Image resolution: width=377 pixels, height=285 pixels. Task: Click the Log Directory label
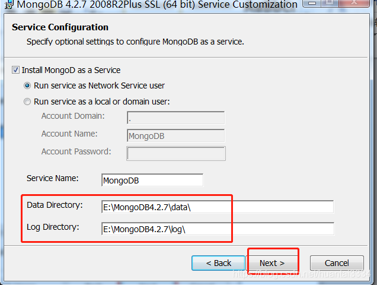pyautogui.click(x=53, y=227)
